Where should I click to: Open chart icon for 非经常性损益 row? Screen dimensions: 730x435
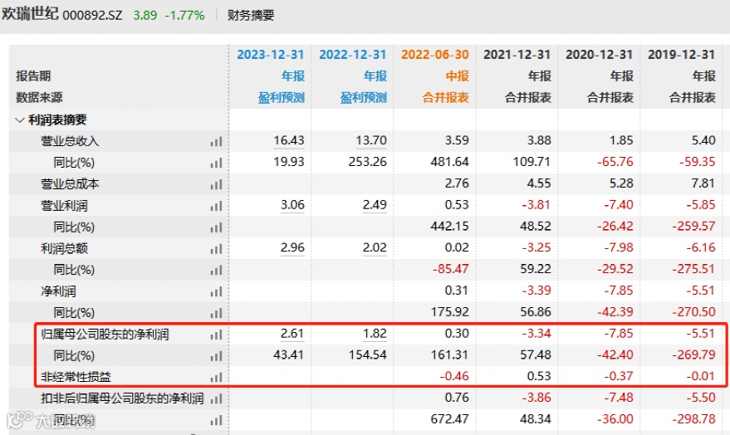[216, 378]
